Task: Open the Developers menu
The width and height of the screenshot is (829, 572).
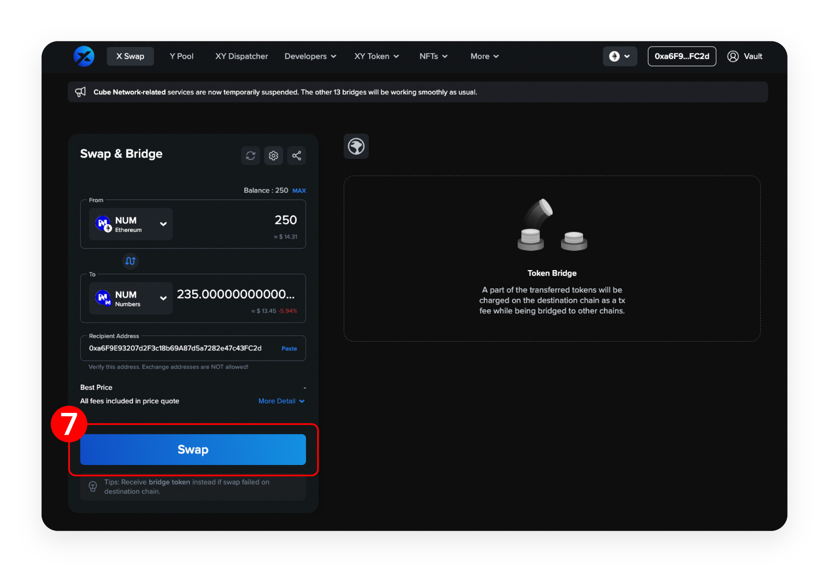Action: coord(310,56)
